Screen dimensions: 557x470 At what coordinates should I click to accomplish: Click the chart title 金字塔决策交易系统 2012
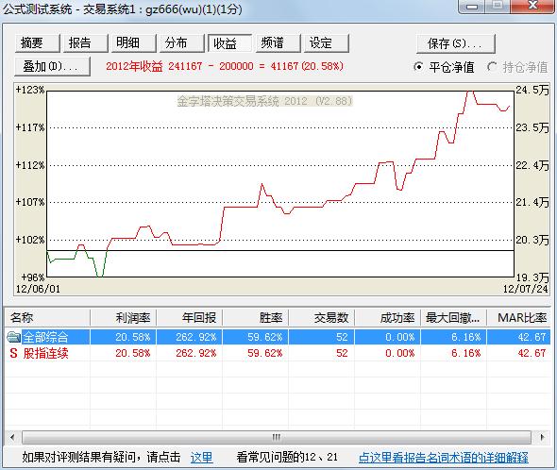[265, 101]
